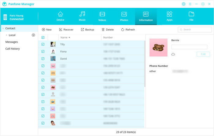Click the New contact button
Image resolution: width=214 pixels, height=136 pixels.
(47, 30)
